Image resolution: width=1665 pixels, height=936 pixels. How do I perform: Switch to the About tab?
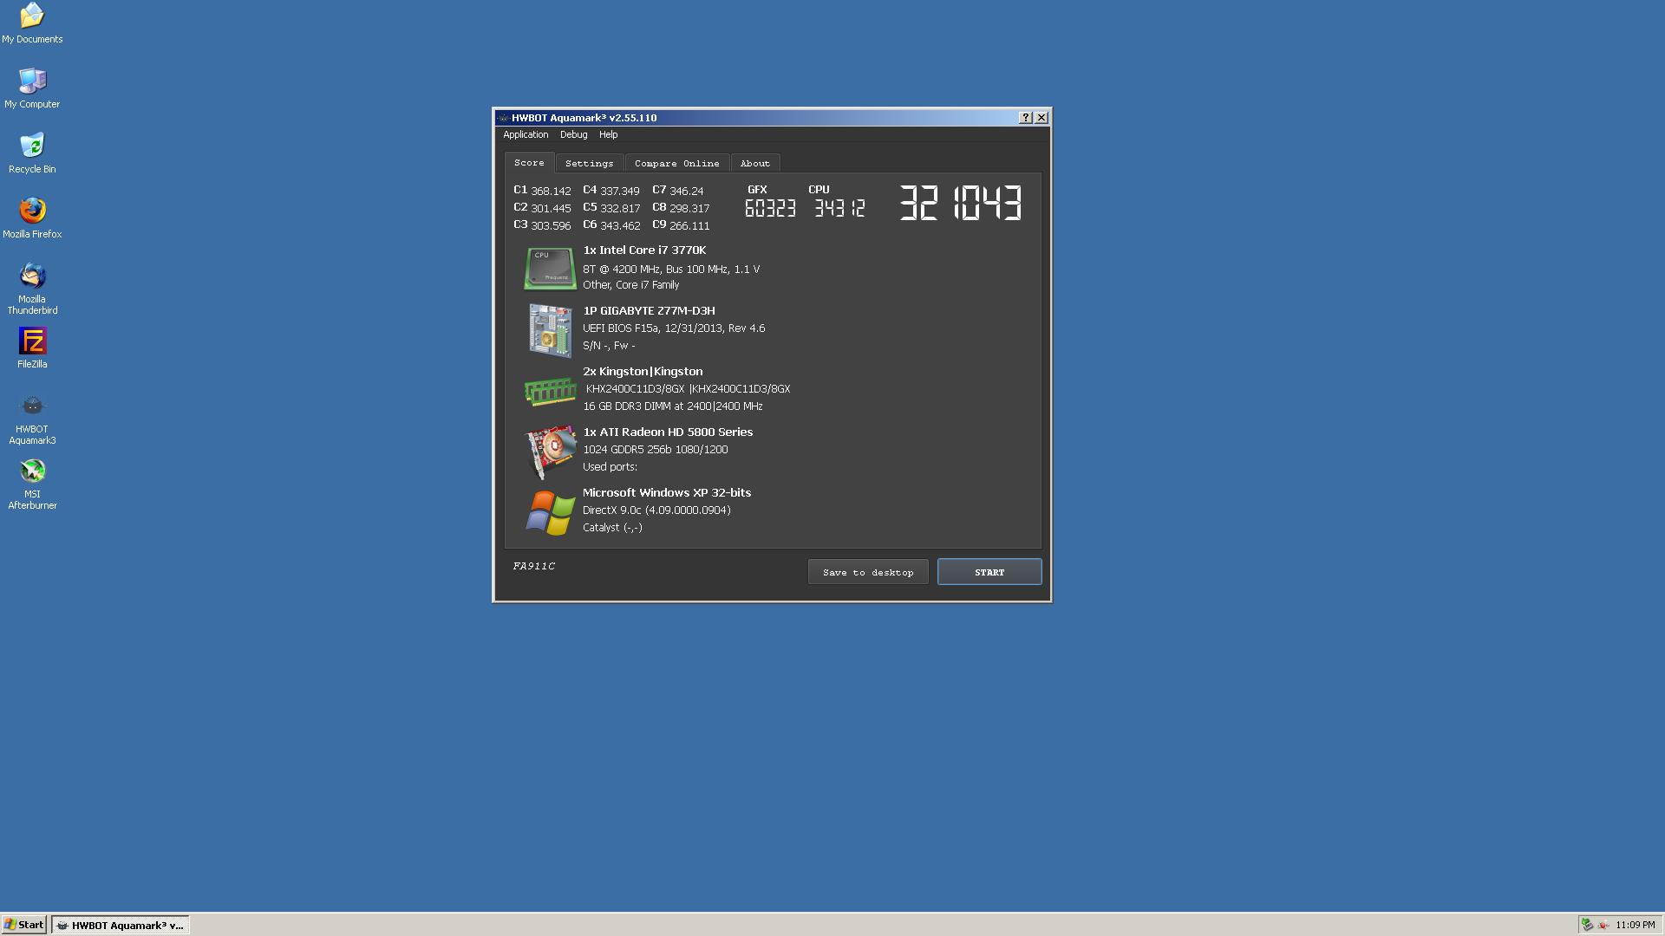tap(754, 163)
